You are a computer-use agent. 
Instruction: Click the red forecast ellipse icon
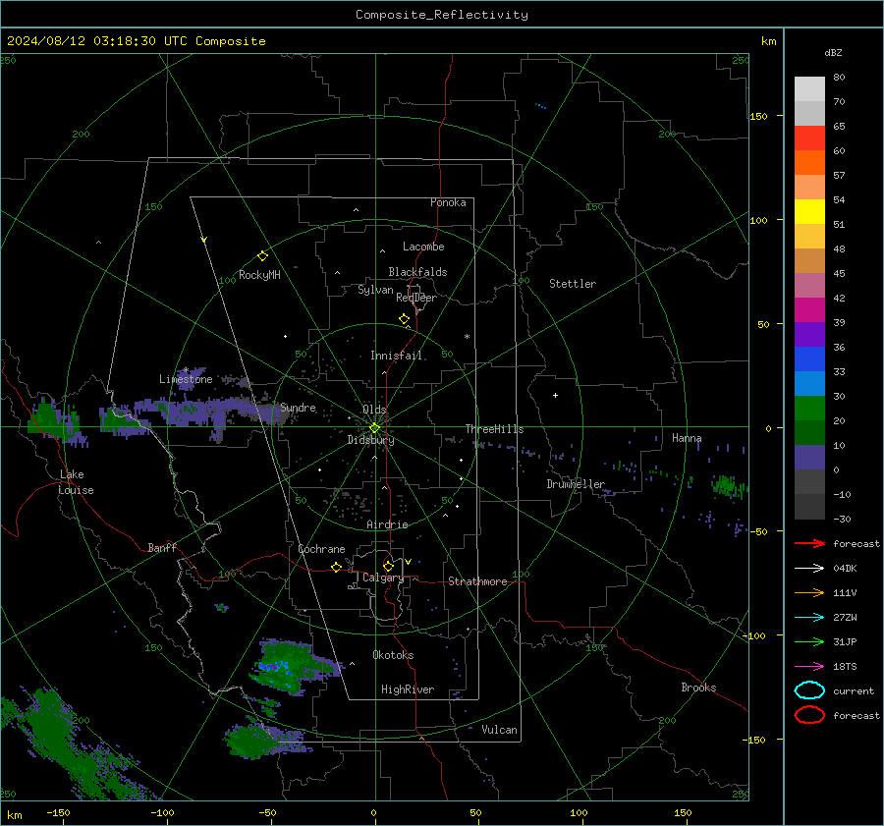[809, 715]
